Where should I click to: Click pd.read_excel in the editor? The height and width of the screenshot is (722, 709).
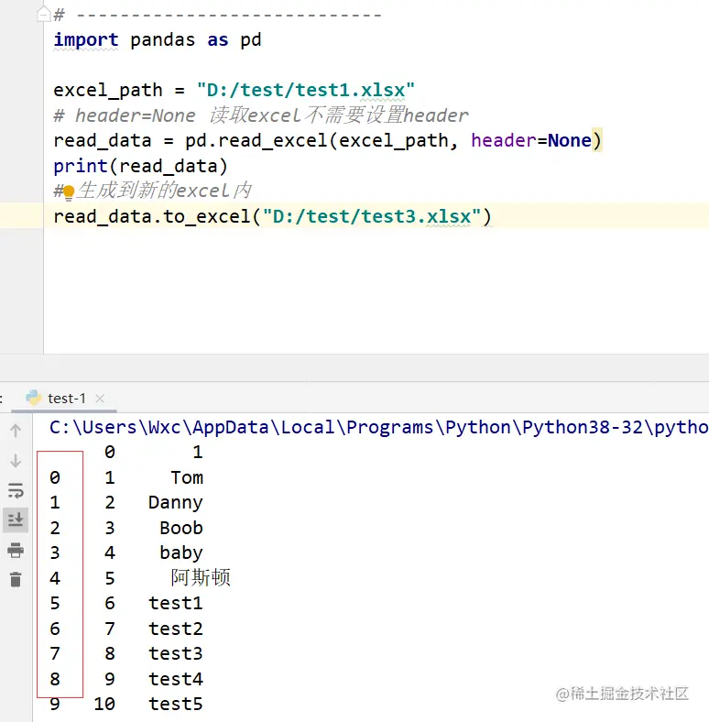256,140
